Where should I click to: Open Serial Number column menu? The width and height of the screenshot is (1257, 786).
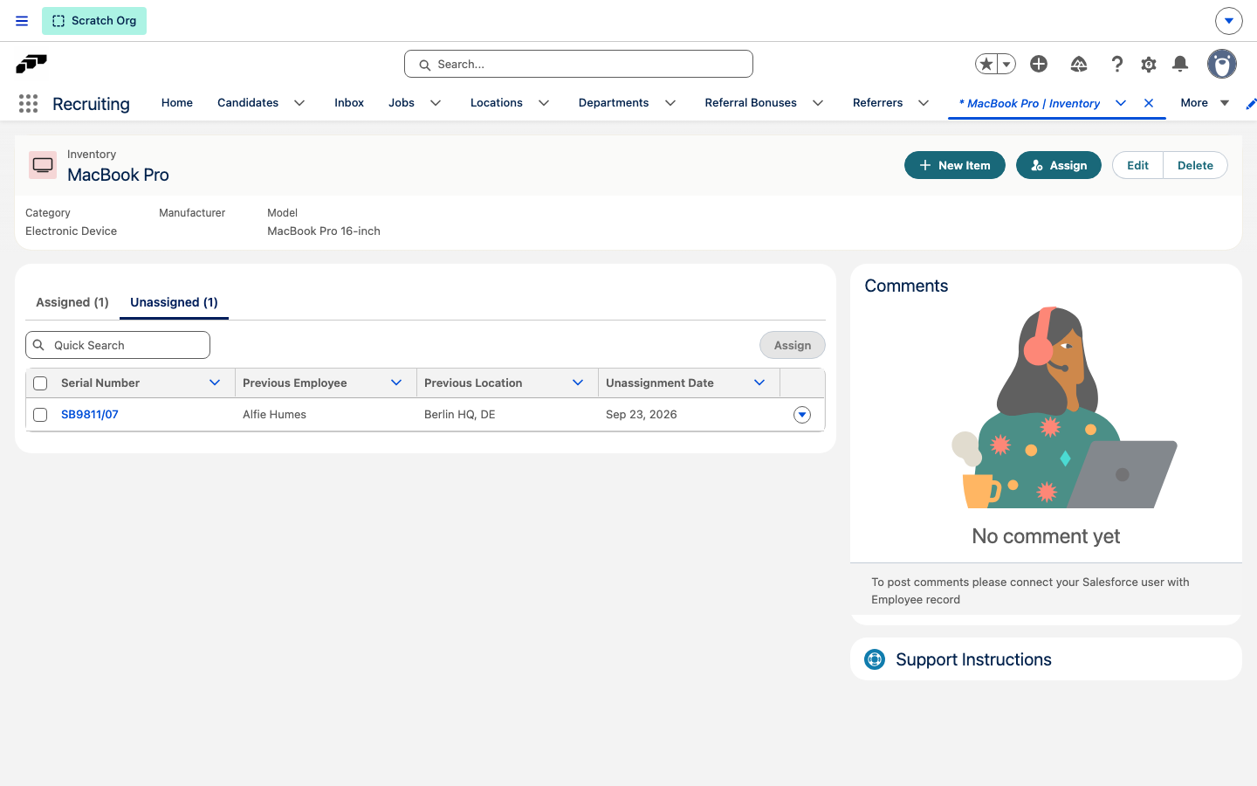point(215,383)
